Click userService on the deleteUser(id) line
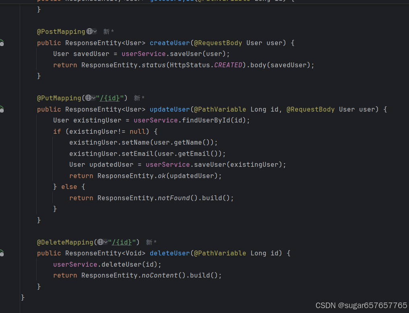The height and width of the screenshot is (313, 409). [x=75, y=264]
